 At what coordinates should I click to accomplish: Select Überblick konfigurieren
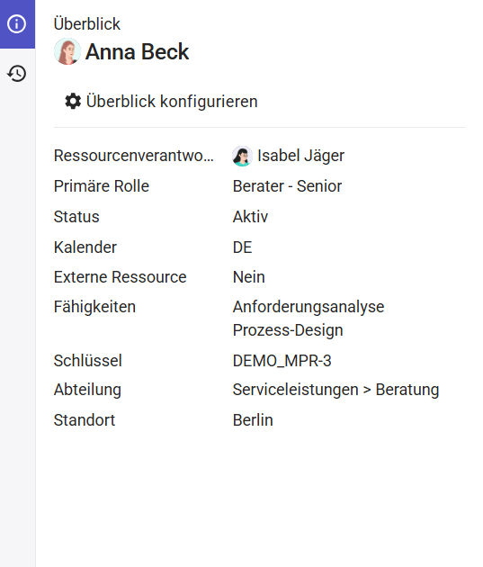[161, 101]
